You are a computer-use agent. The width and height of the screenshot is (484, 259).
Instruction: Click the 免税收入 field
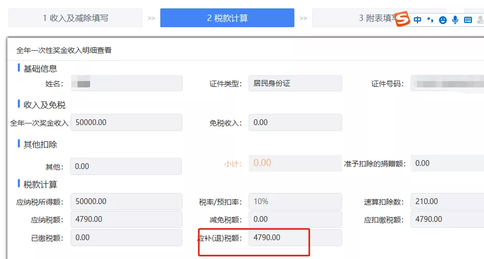click(295, 122)
